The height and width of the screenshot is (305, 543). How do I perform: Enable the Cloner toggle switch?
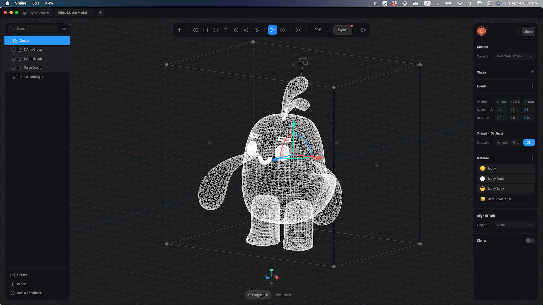[530, 241]
